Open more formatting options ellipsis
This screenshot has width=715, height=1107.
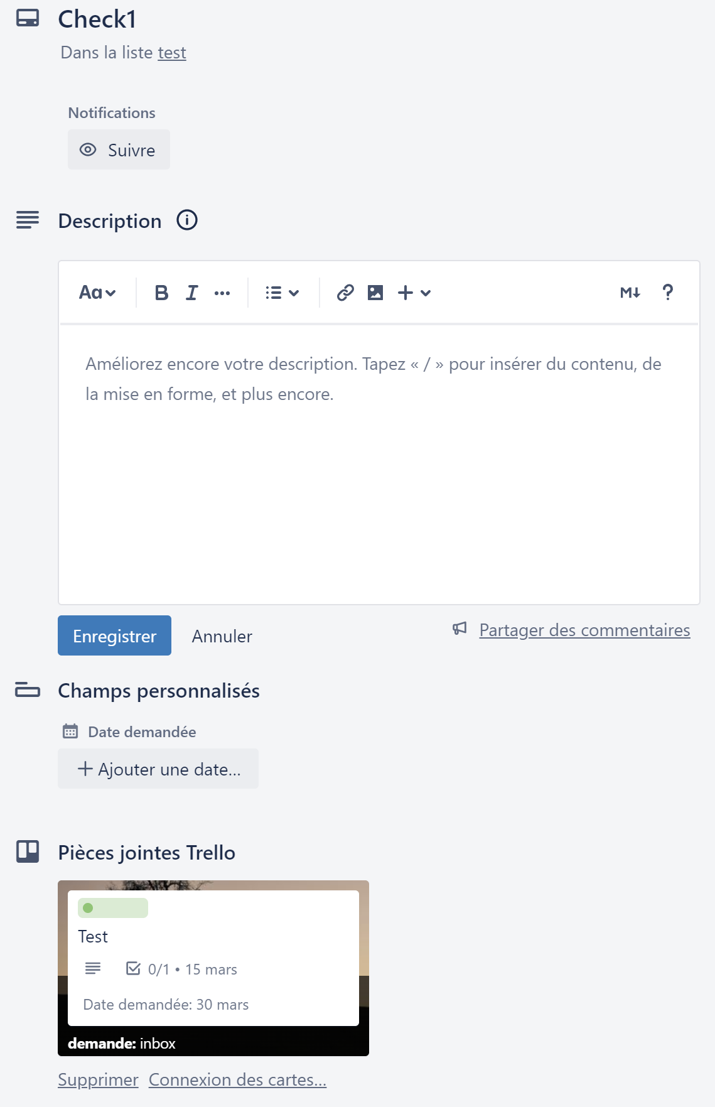pyautogui.click(x=222, y=293)
